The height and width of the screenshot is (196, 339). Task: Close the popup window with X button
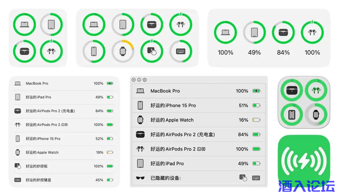pos(134,80)
